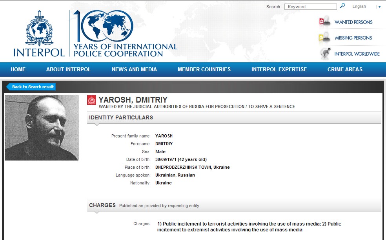Open the Crime Areas menu item
This screenshot has height=240, width=386.
pyautogui.click(x=345, y=69)
